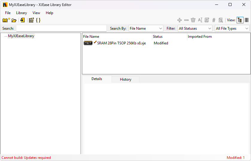This screenshot has height=161, width=251.
Task: Click the hash symbol toolbar icon
Action: coord(214,20)
